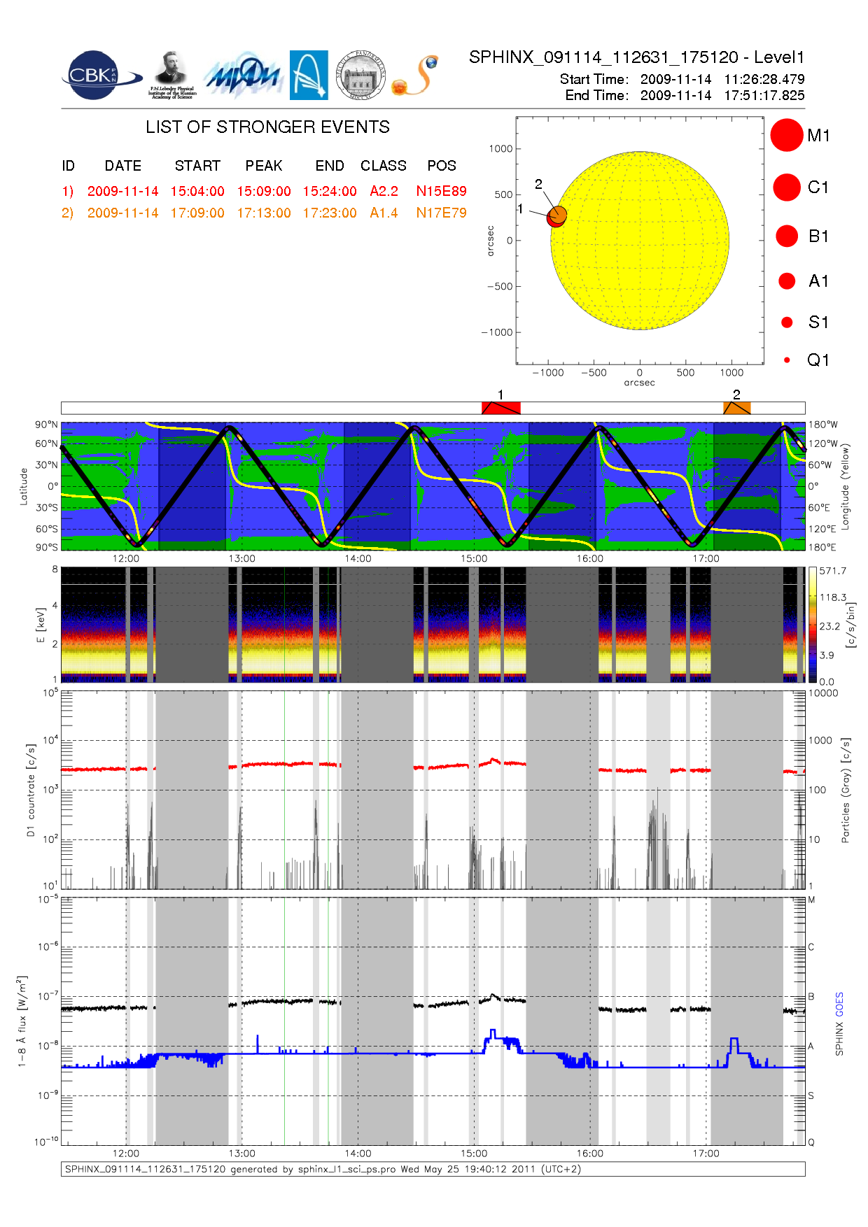868x1227 pixels.
Task: Click the circular Palermo observatory seal
Action: click(x=360, y=76)
